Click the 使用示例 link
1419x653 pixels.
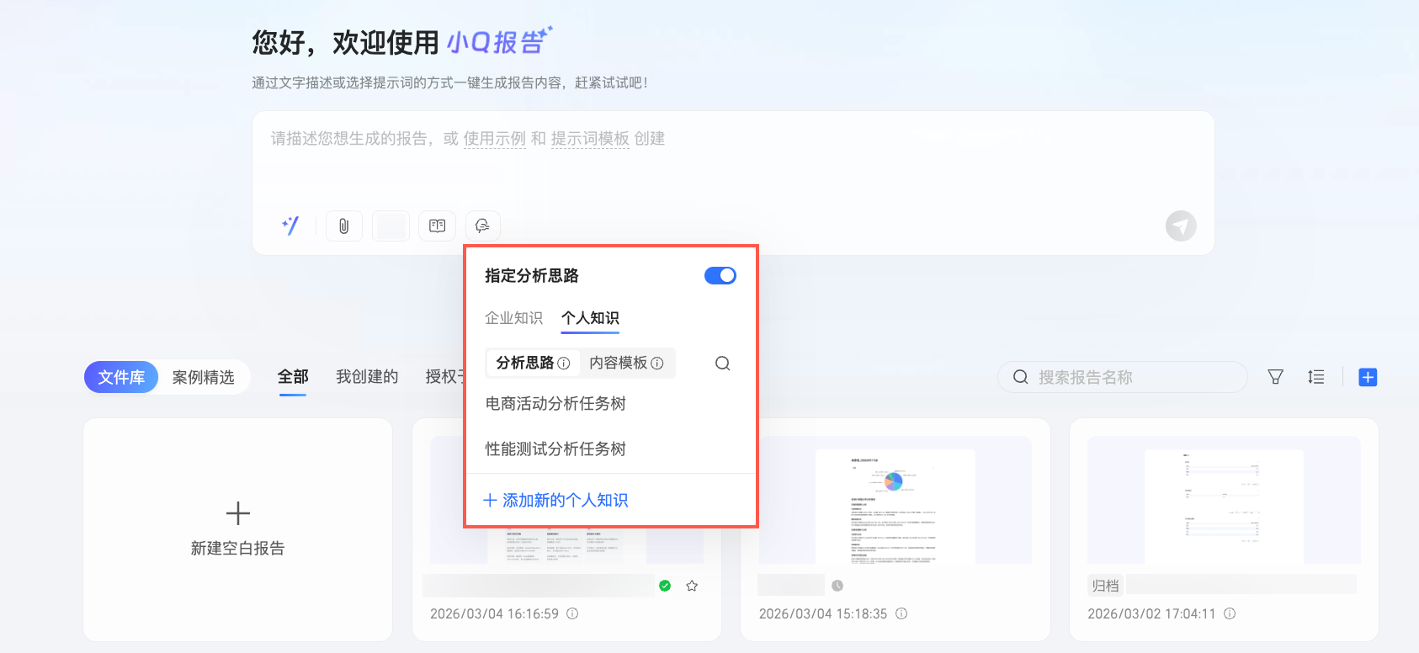tap(495, 139)
